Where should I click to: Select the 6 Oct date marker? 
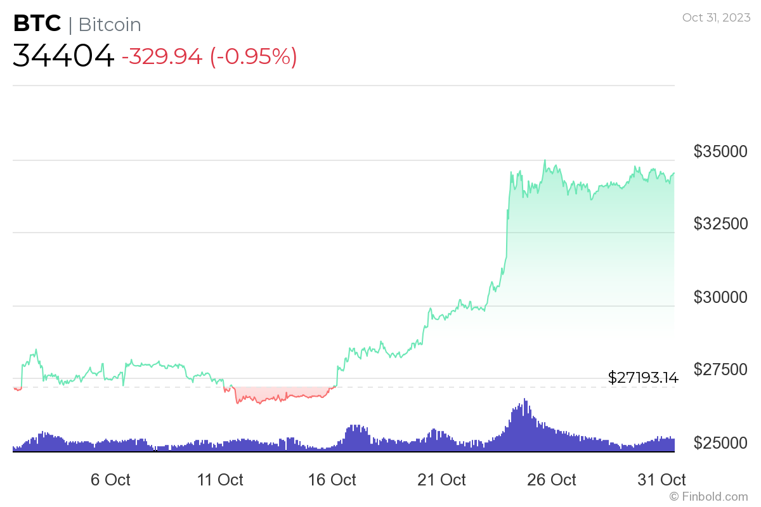pos(110,480)
